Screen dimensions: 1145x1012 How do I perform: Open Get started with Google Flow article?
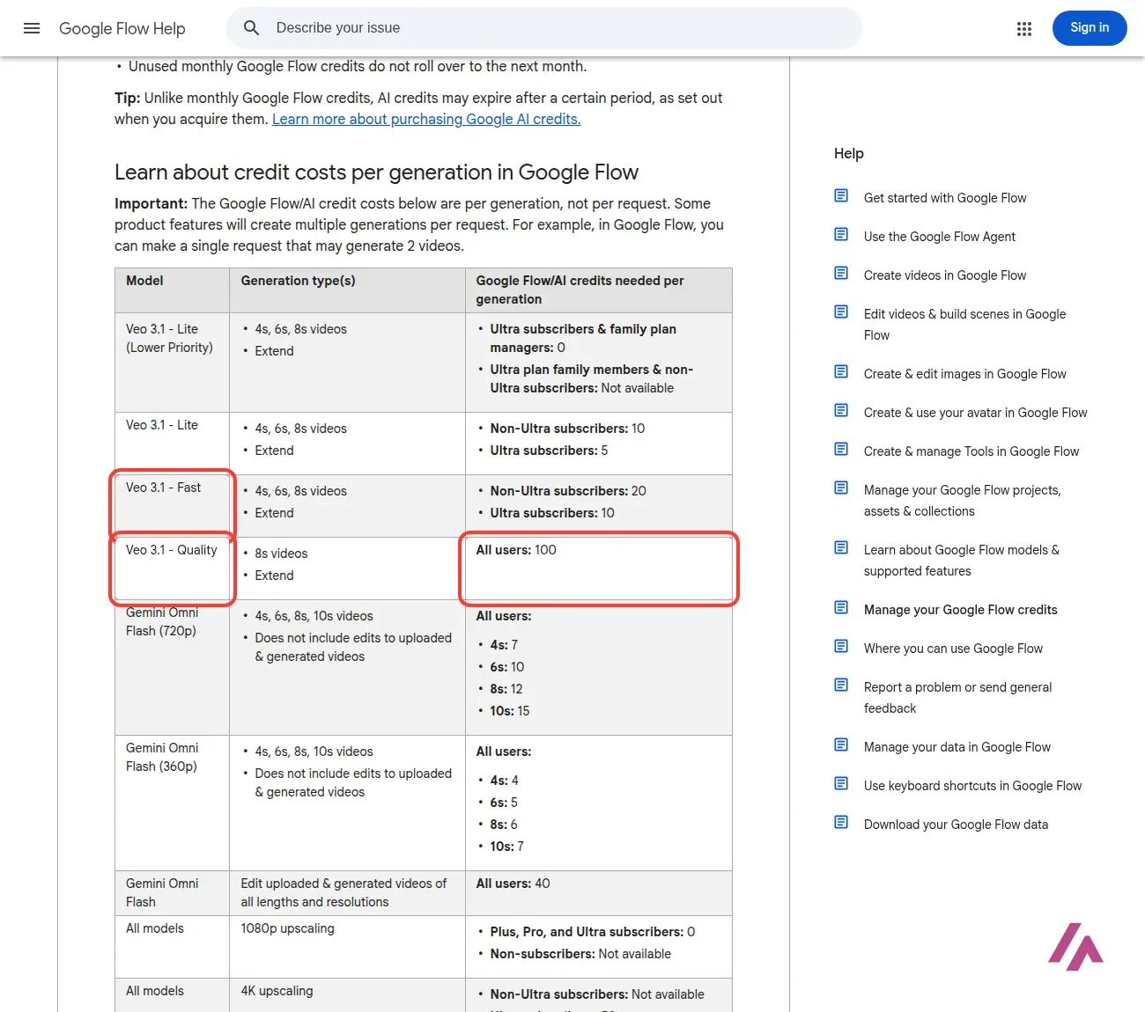945,198
